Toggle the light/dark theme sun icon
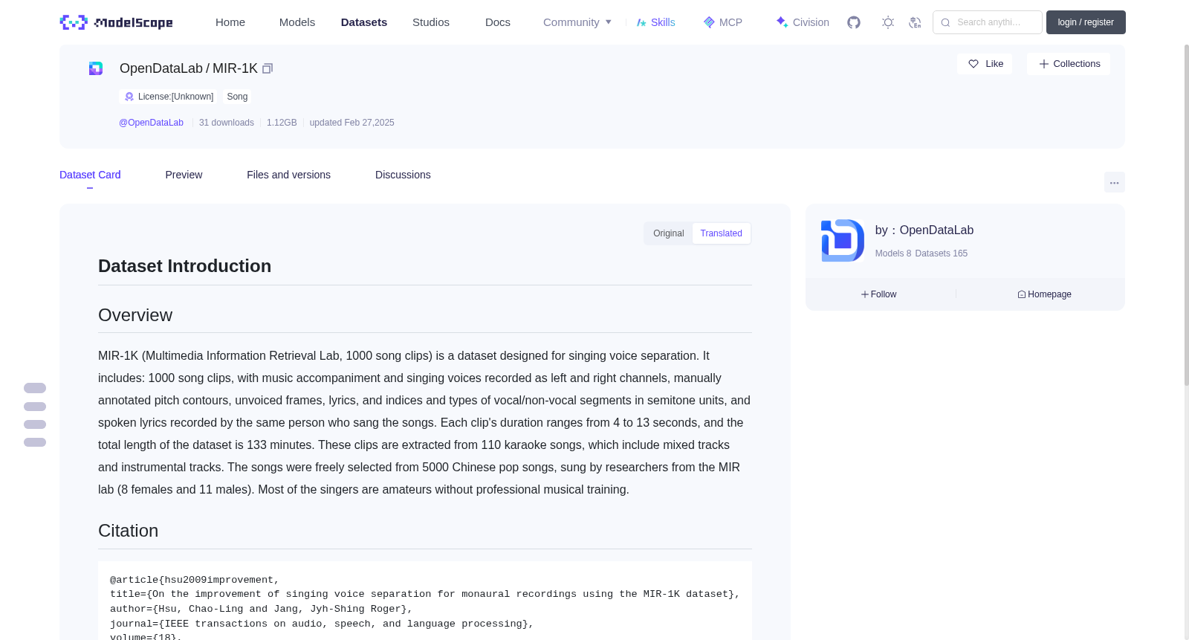 click(888, 22)
